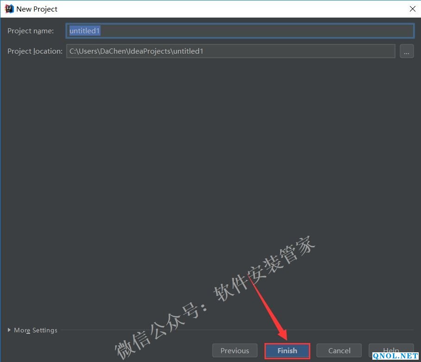Focus the Project name text field

click(x=240, y=31)
